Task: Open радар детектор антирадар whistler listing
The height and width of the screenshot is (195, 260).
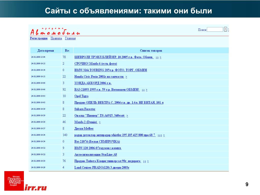Action: click(x=115, y=135)
